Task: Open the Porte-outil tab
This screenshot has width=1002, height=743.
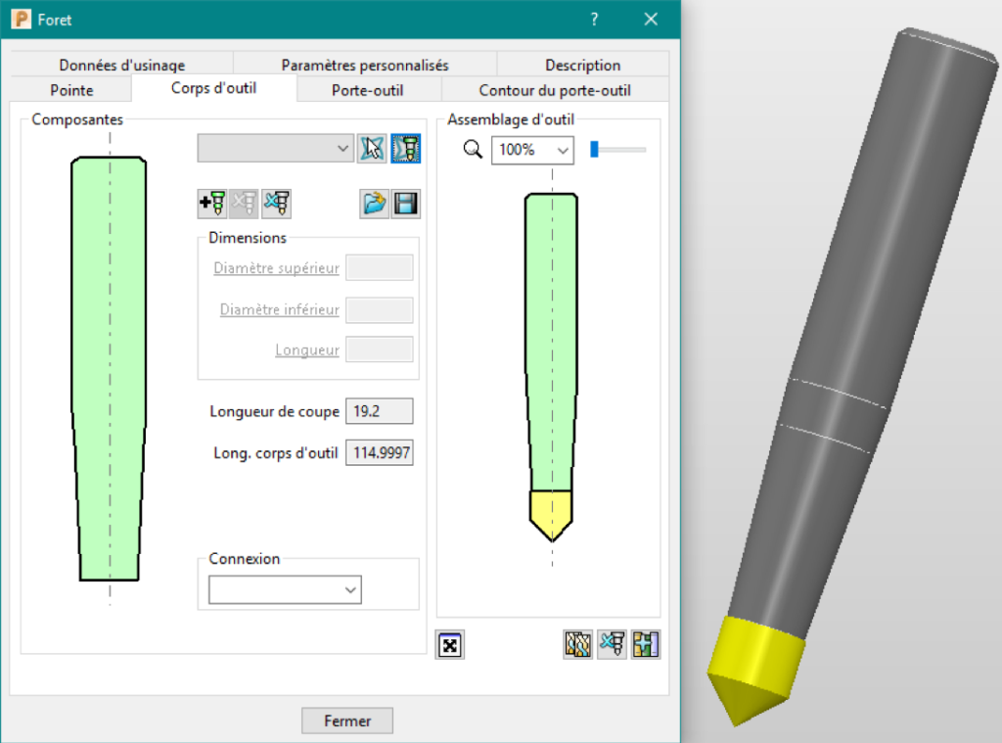Action: 367,90
